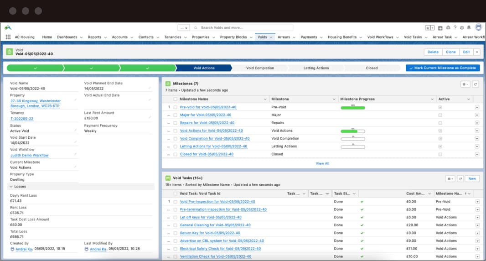Click the search magnifier icon
486x261 pixels.
click(x=196, y=28)
